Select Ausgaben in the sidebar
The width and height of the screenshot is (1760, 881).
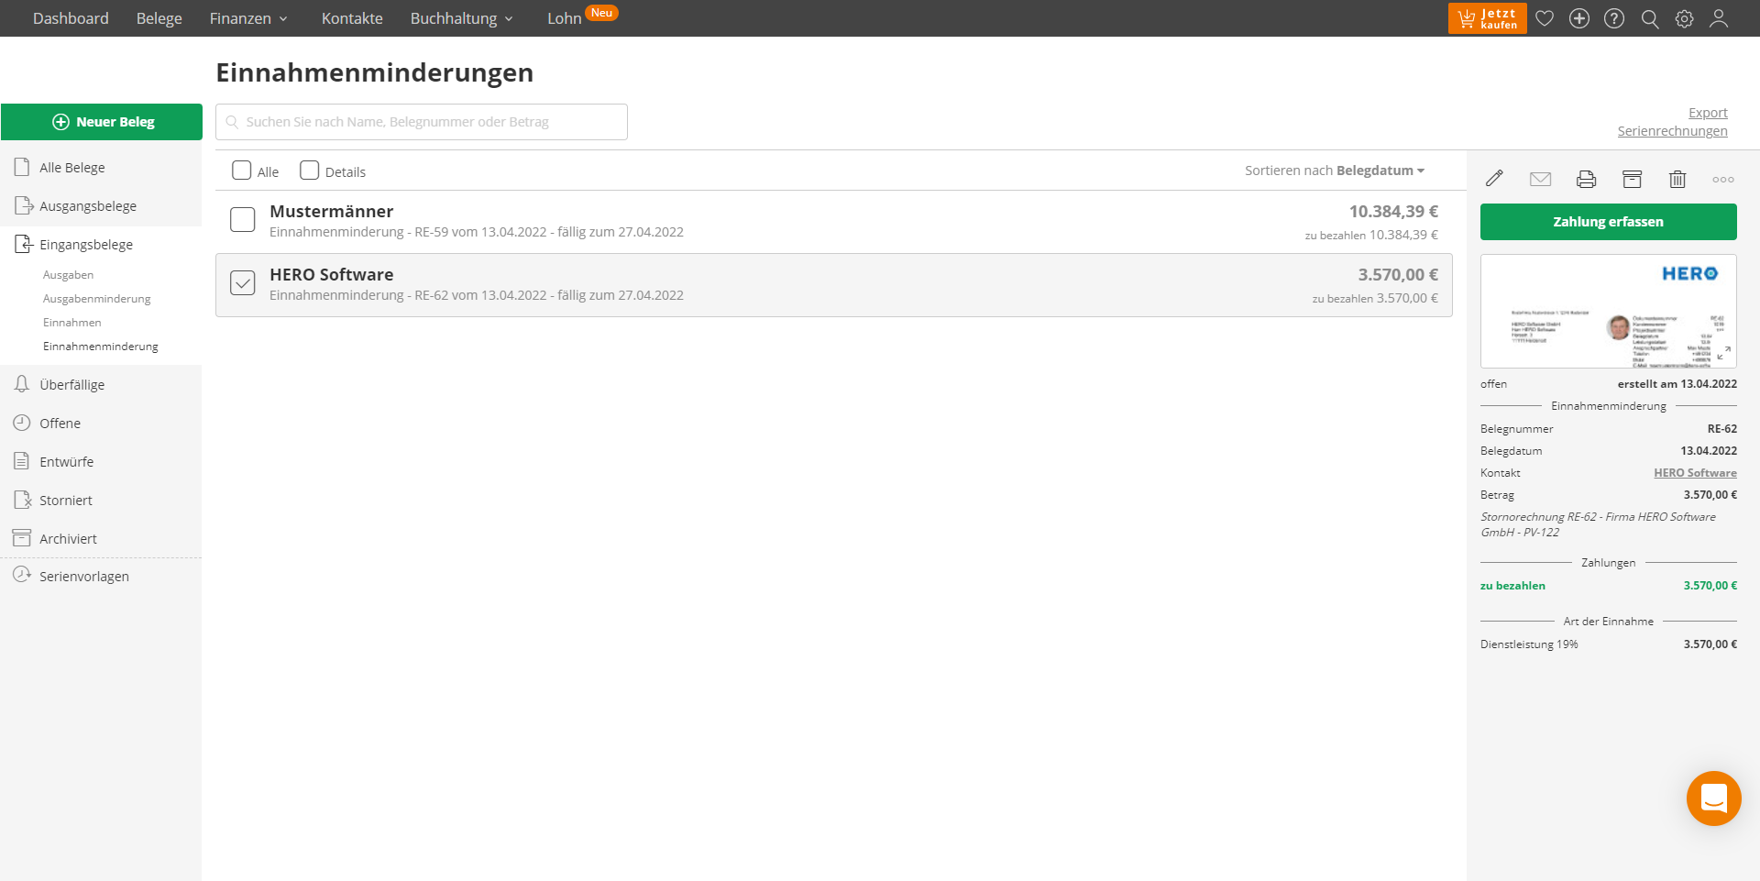[68, 275]
